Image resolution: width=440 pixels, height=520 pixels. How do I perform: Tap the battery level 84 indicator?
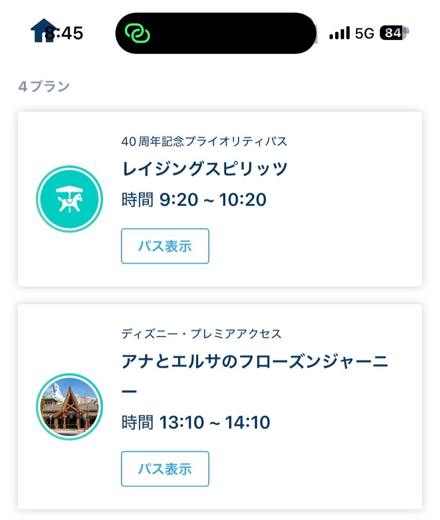(393, 33)
